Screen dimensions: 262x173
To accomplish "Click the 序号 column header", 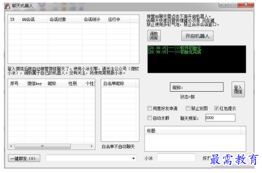I will point(17,84).
